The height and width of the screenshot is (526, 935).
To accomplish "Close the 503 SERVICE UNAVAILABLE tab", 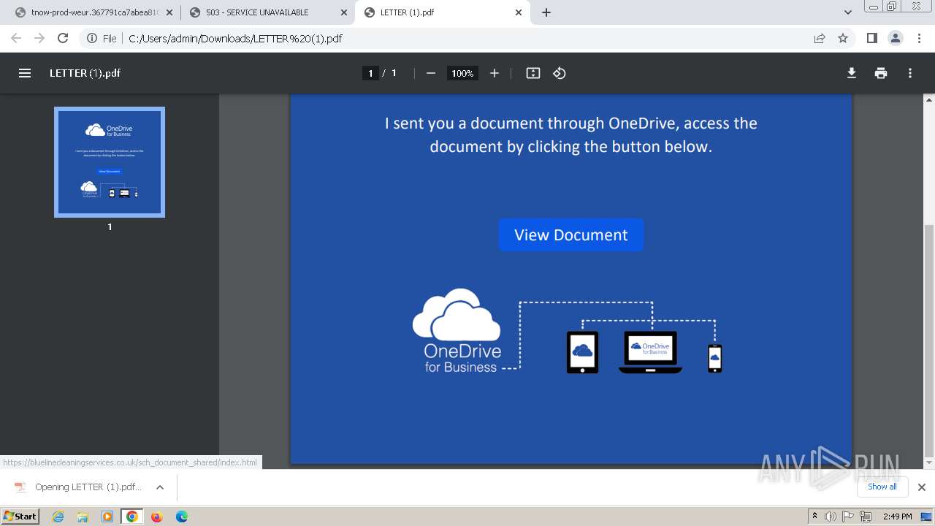I will [344, 12].
